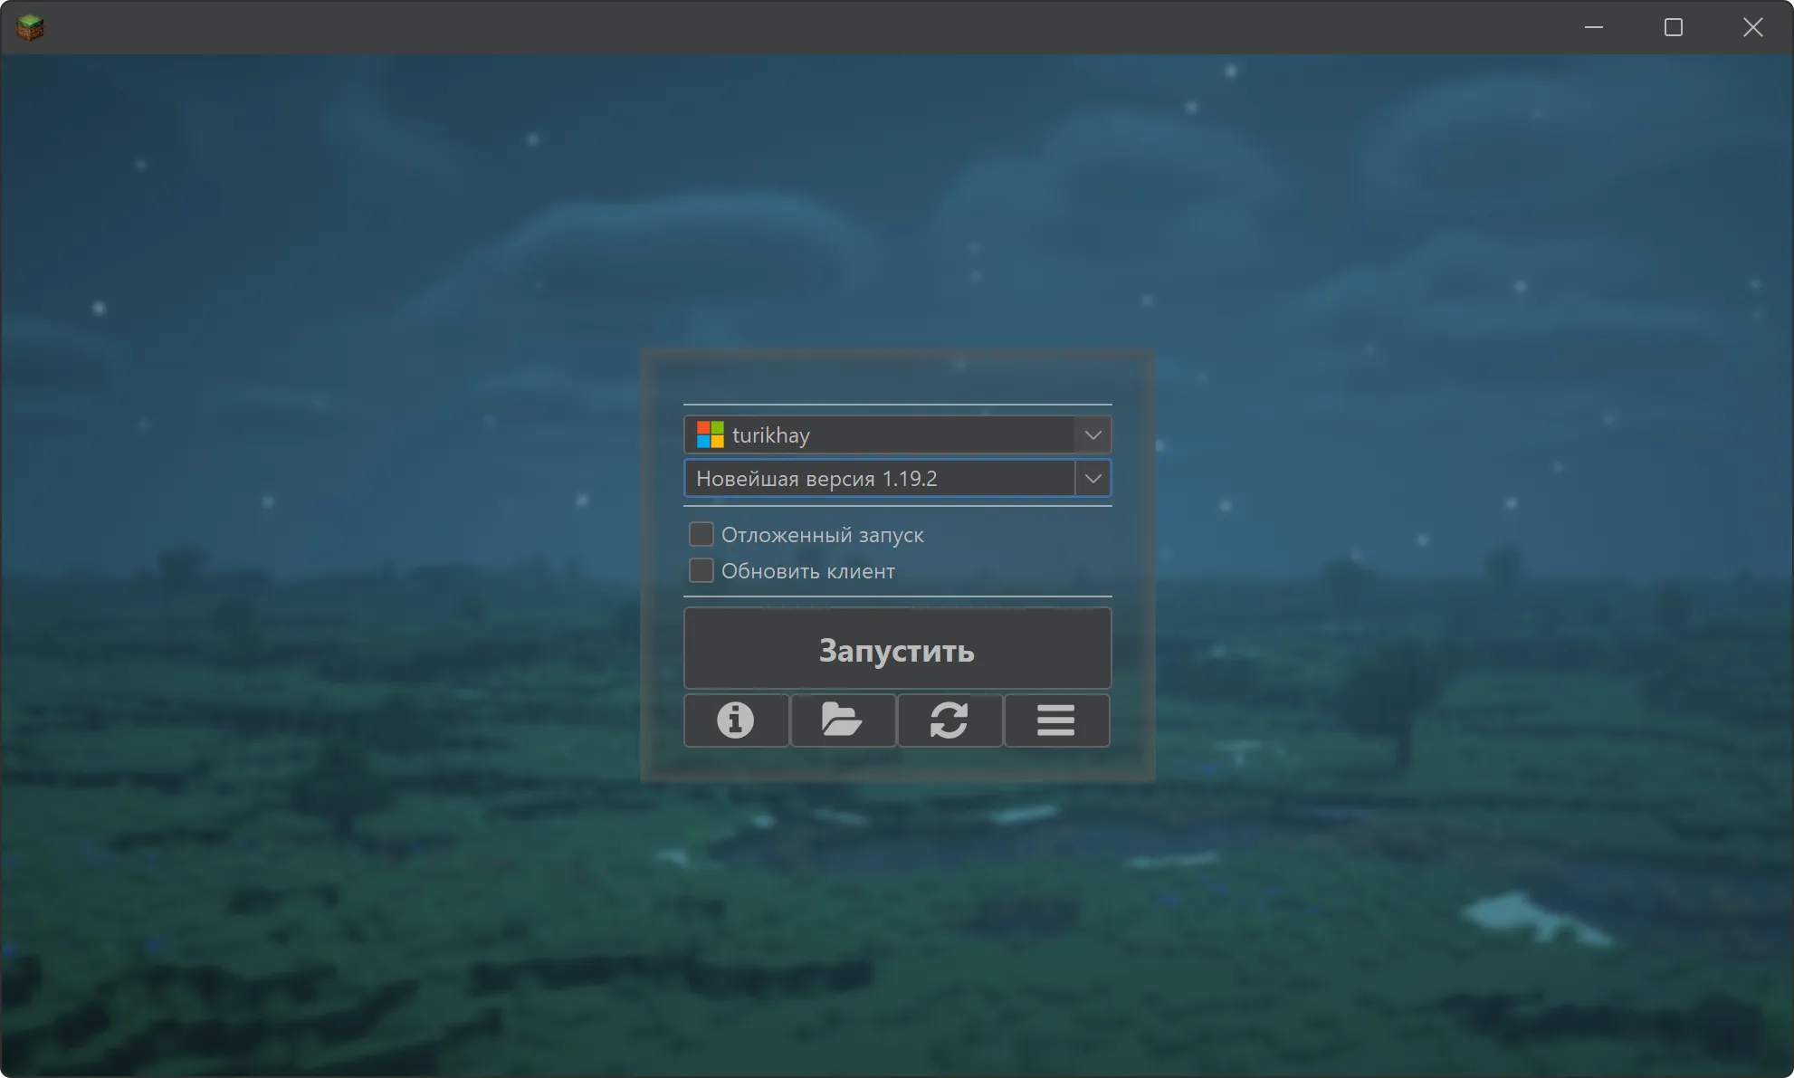Image resolution: width=1794 pixels, height=1078 pixels.
Task: Expand the account dropdown arrow next to turikhay
Action: (1093, 434)
